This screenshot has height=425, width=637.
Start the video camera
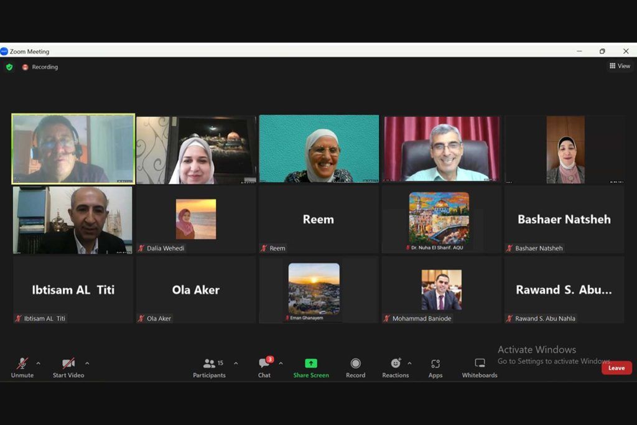(68, 368)
